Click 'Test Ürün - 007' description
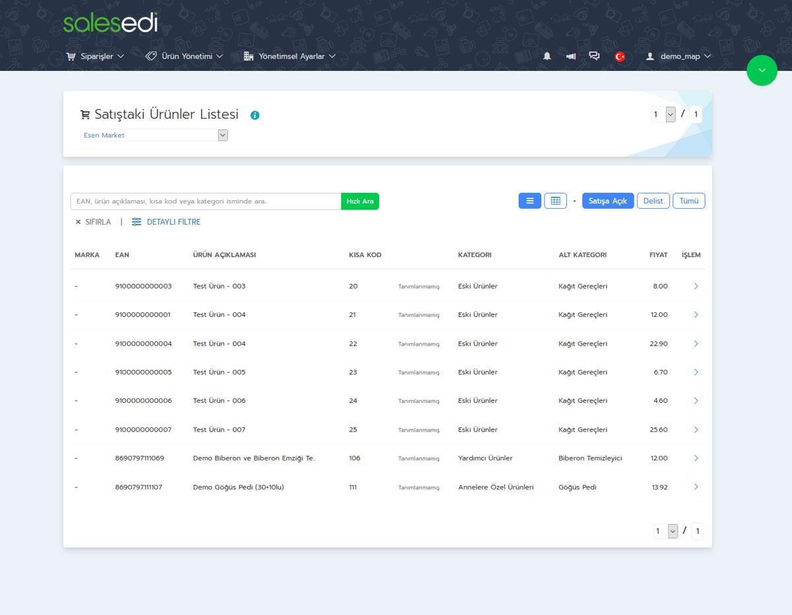The height and width of the screenshot is (615, 792). point(219,429)
